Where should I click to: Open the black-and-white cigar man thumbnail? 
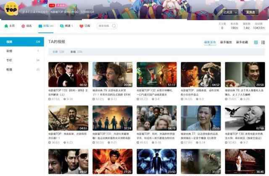click(x=245, y=118)
